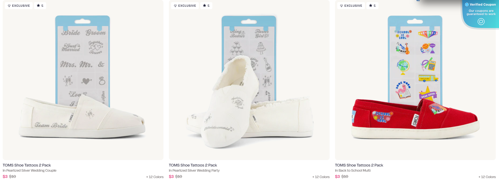Click the tag icon on first EXCLUSIVE badge
The image size is (499, 184).
[x=9, y=5]
